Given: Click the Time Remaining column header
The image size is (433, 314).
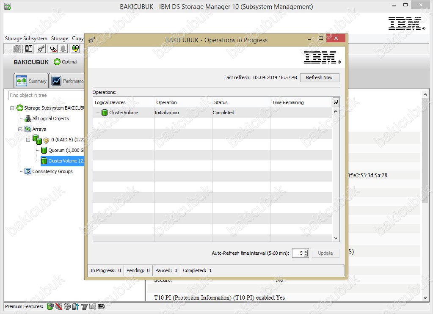Looking at the screenshot, I should (301, 102).
